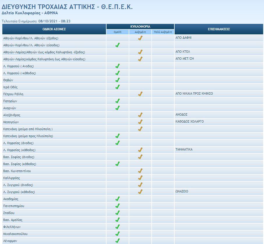The image size is (264, 244).
Task: Click the green checkmark for Ακαδημίας
Action: (118, 199)
